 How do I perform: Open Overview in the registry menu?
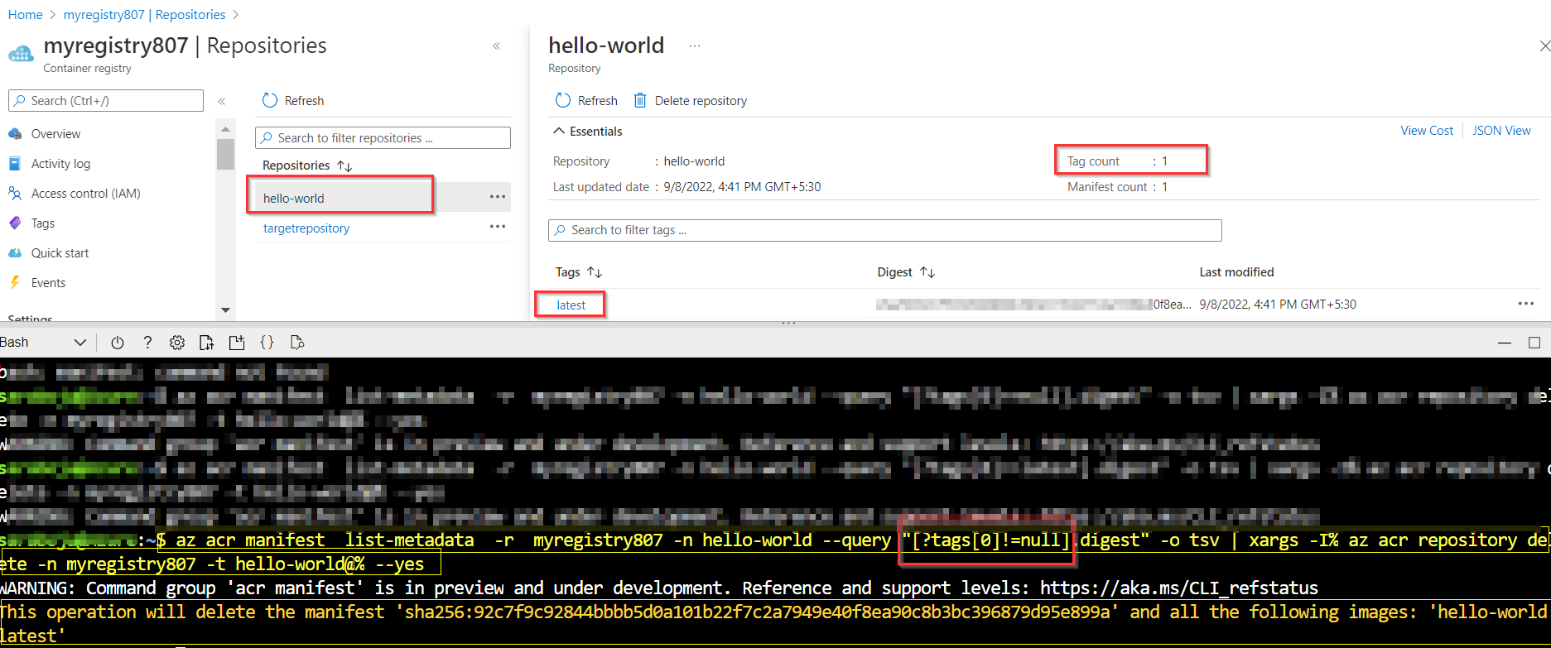(x=56, y=134)
